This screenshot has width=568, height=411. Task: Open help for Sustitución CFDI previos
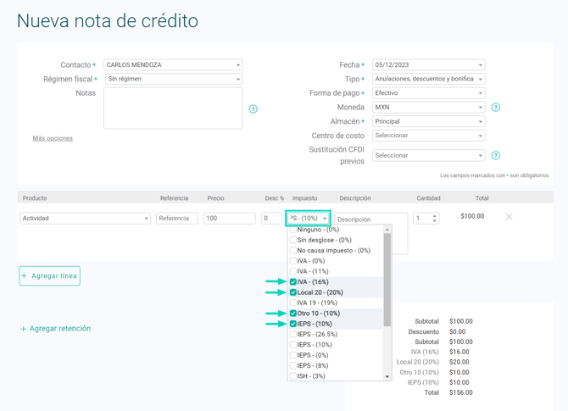click(x=496, y=156)
